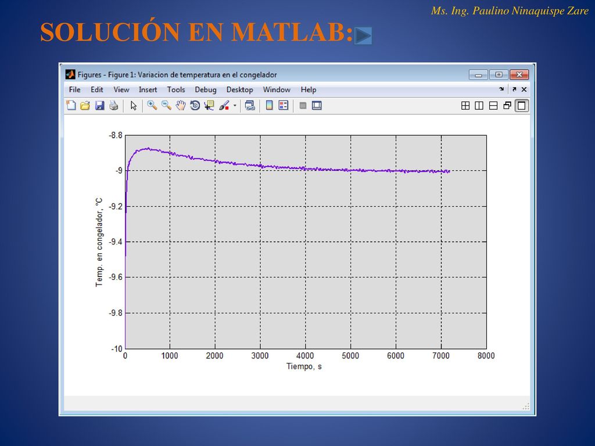Save the figure with the floppy disk icon
Viewport: 595px width, 446px height.
[99, 106]
